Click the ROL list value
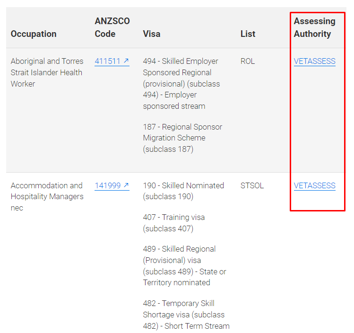 (248, 61)
